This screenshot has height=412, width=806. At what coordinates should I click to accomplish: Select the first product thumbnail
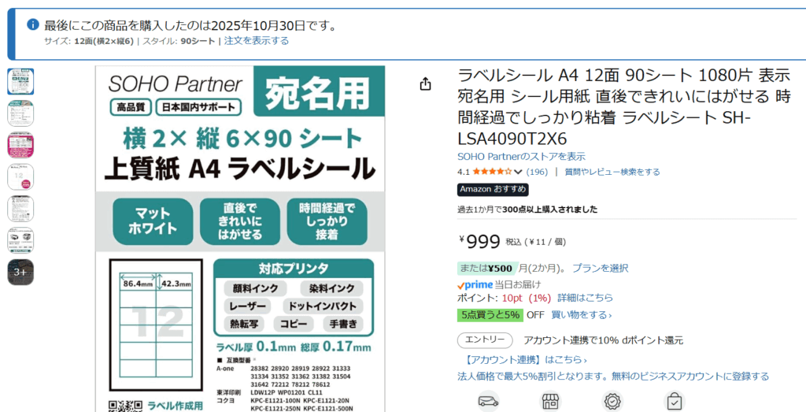click(20, 81)
